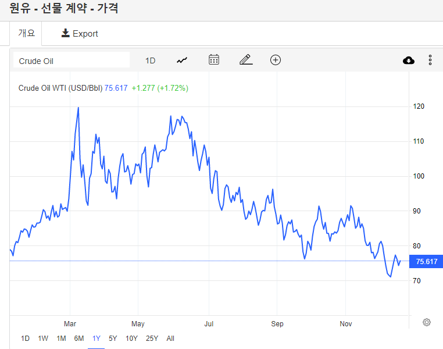Open the three-dot more options menu
This screenshot has height=349, width=443.
(430, 60)
